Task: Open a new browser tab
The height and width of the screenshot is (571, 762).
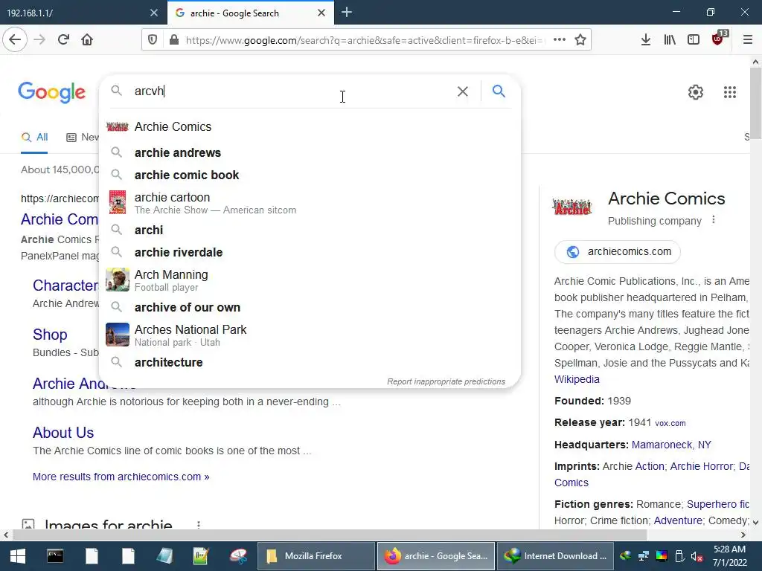Action: pos(347,13)
